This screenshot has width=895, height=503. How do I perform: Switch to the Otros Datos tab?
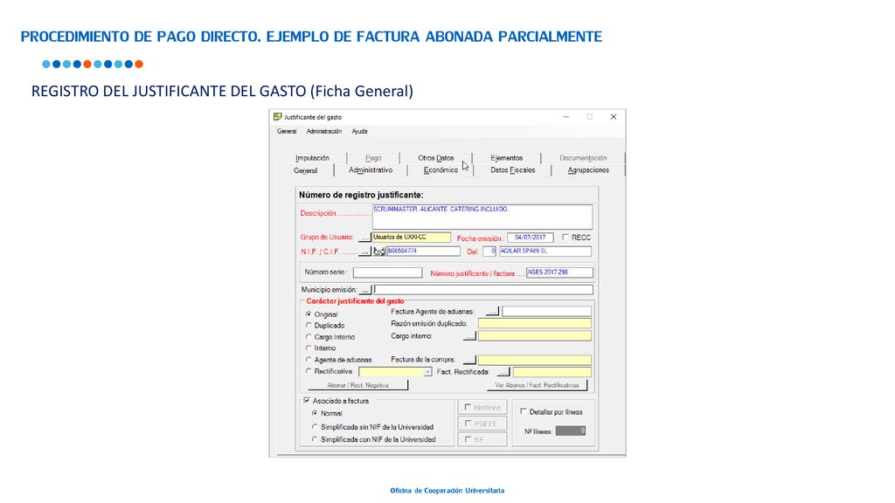tap(436, 158)
